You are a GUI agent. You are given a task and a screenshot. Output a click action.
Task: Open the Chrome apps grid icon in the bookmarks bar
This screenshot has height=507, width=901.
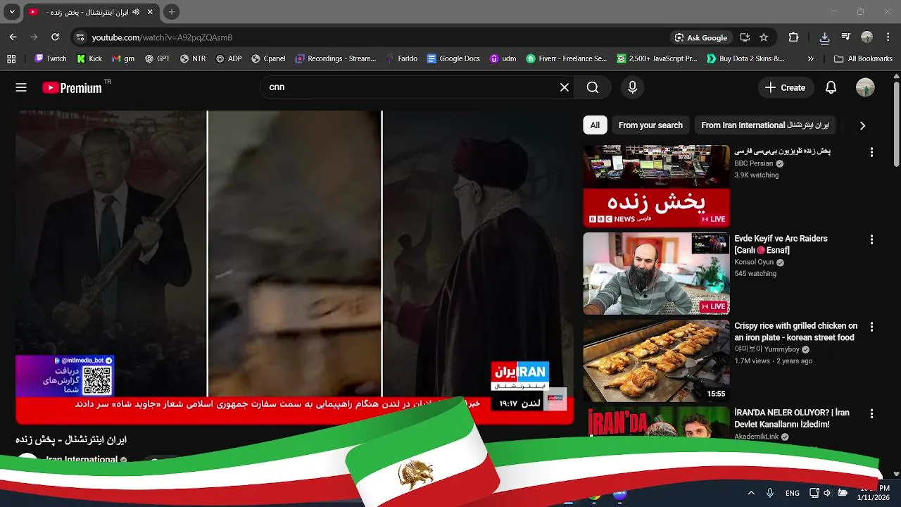pyautogui.click(x=11, y=58)
